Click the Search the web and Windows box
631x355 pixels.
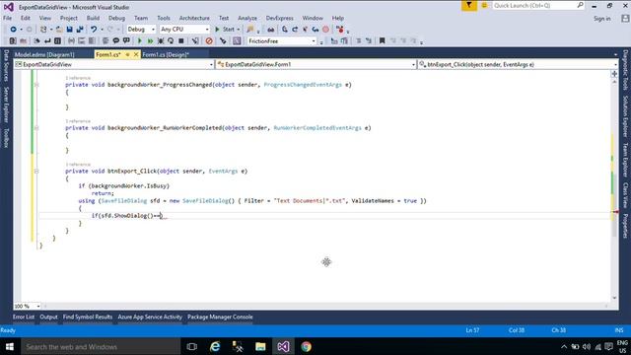tap(101, 346)
